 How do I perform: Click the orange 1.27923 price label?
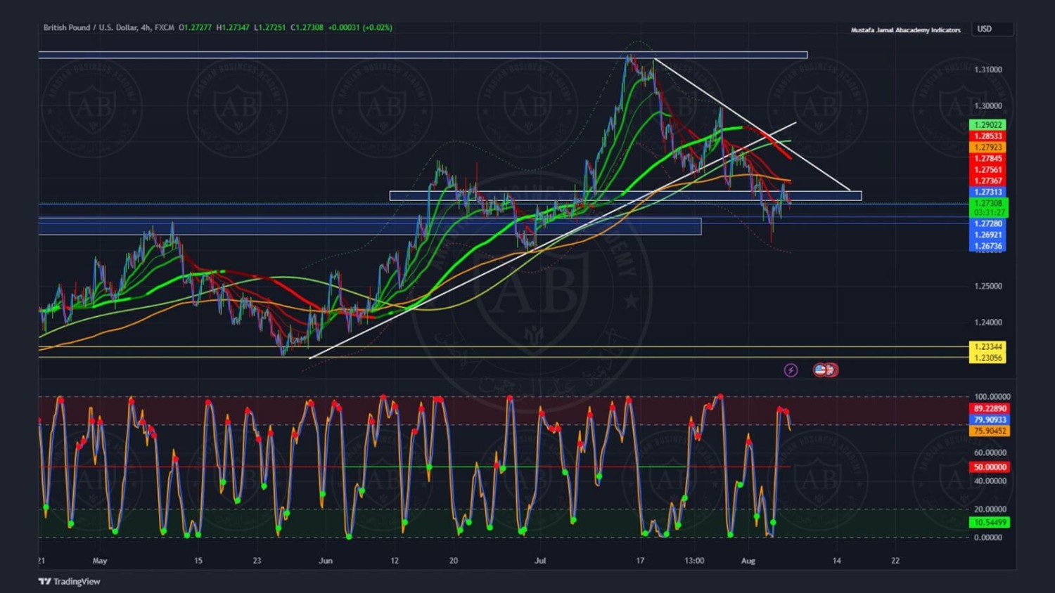(987, 148)
